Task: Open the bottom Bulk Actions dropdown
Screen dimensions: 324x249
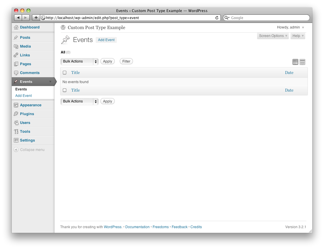Action: tap(79, 101)
